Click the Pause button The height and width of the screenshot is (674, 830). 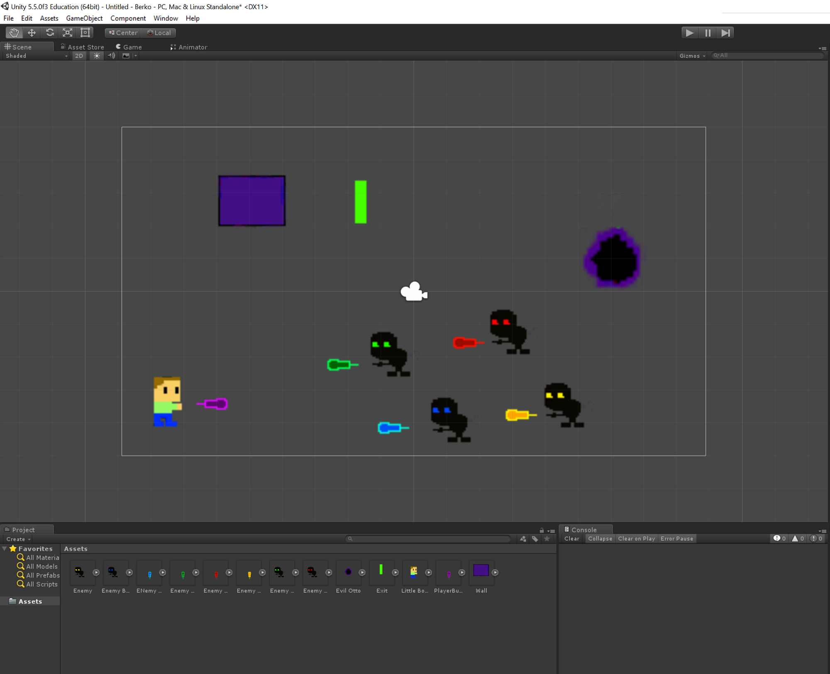[708, 33]
